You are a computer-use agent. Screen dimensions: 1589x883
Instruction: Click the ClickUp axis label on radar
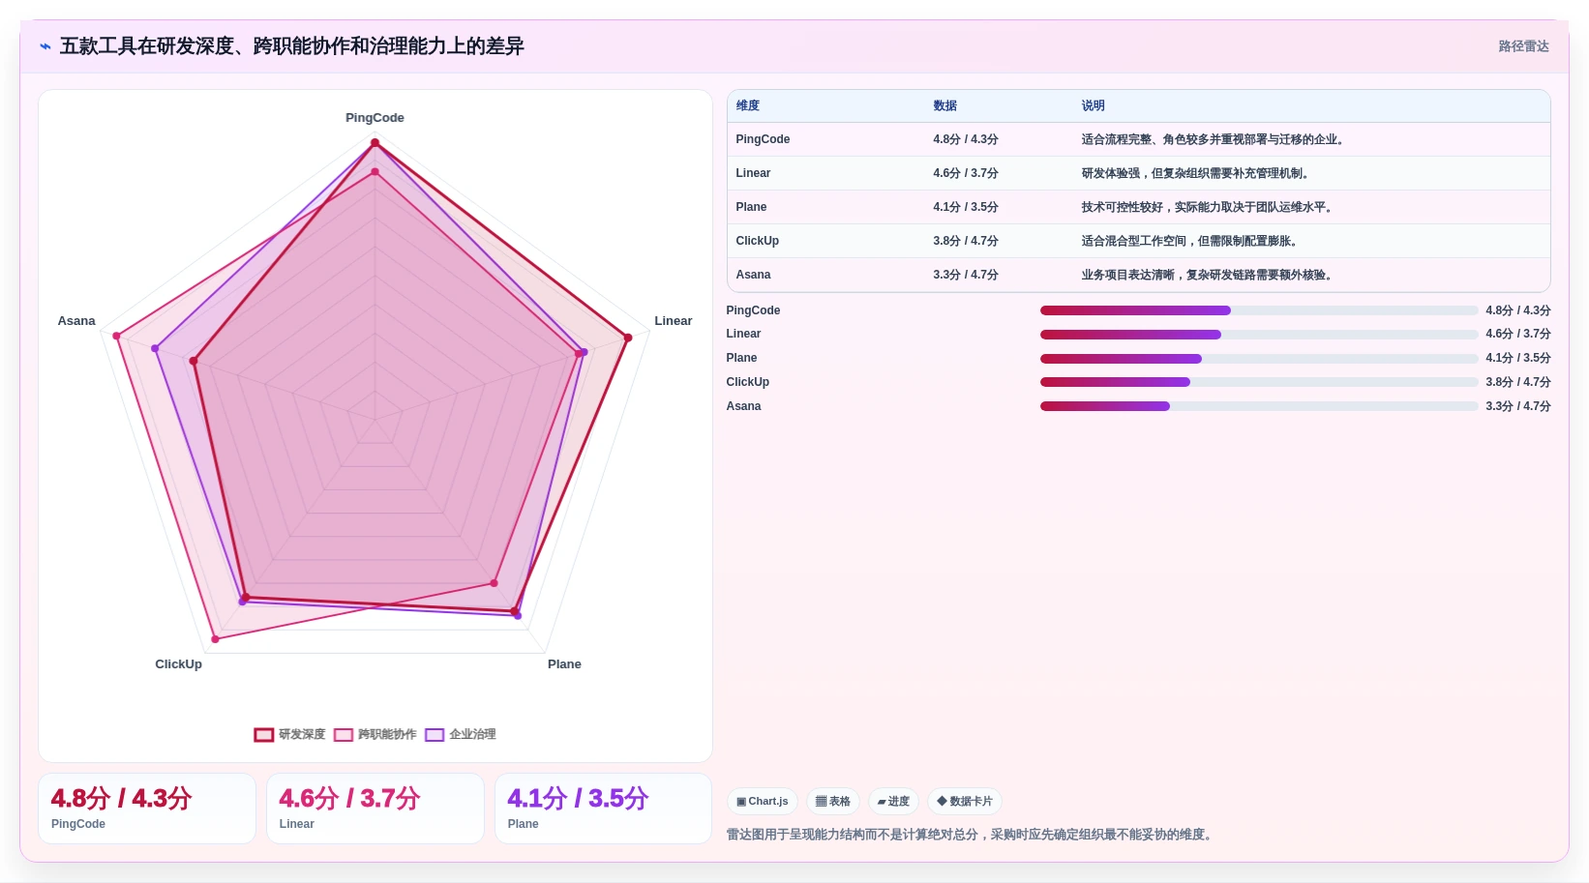pos(178,664)
